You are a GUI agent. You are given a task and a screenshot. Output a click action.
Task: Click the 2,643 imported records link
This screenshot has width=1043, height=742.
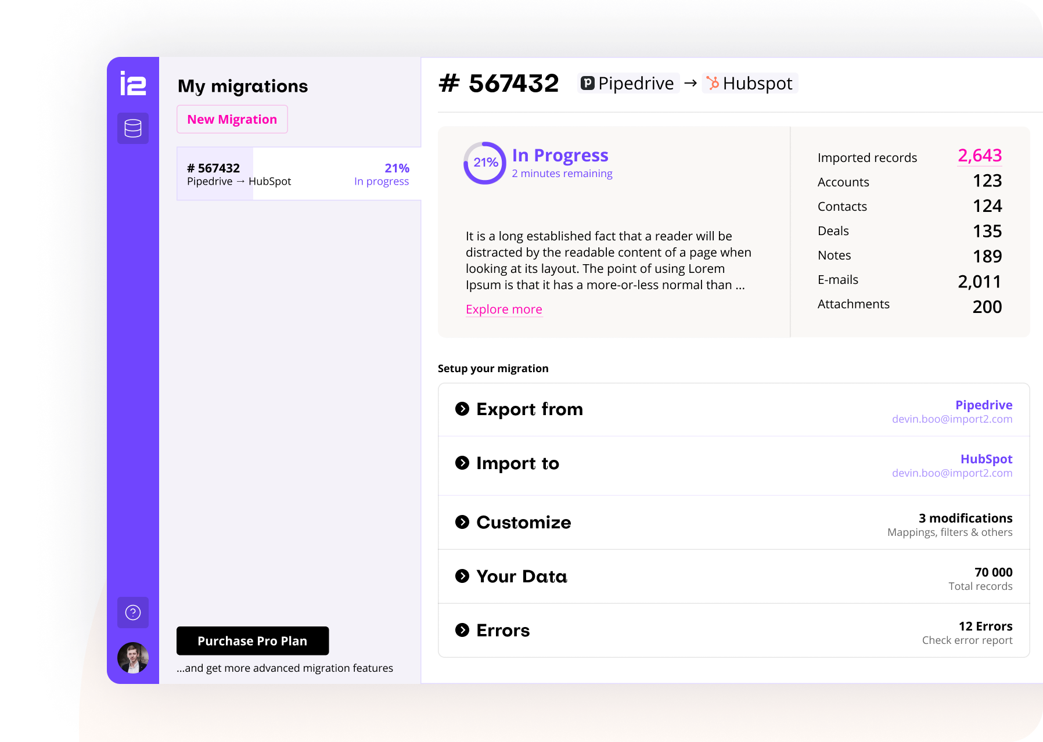979,156
